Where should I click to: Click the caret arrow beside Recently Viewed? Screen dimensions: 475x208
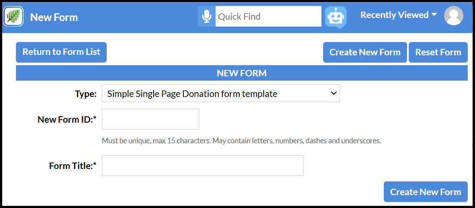[x=434, y=15]
